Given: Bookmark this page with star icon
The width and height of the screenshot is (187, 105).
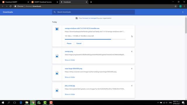Looking at the screenshot, I should pyautogui.click(x=175, y=6).
